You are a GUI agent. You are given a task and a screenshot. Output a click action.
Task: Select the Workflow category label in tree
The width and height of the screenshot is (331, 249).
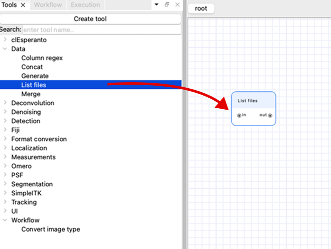pyautogui.click(x=25, y=220)
